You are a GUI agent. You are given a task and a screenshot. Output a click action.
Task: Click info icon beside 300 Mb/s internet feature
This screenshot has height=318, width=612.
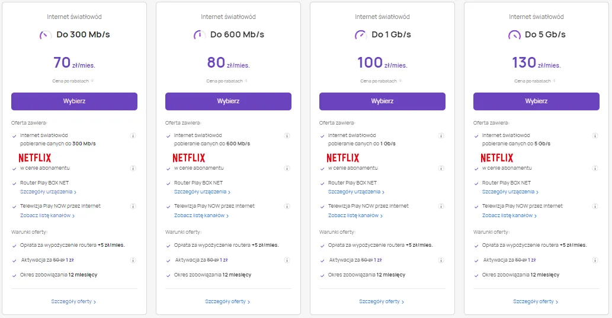point(133,136)
